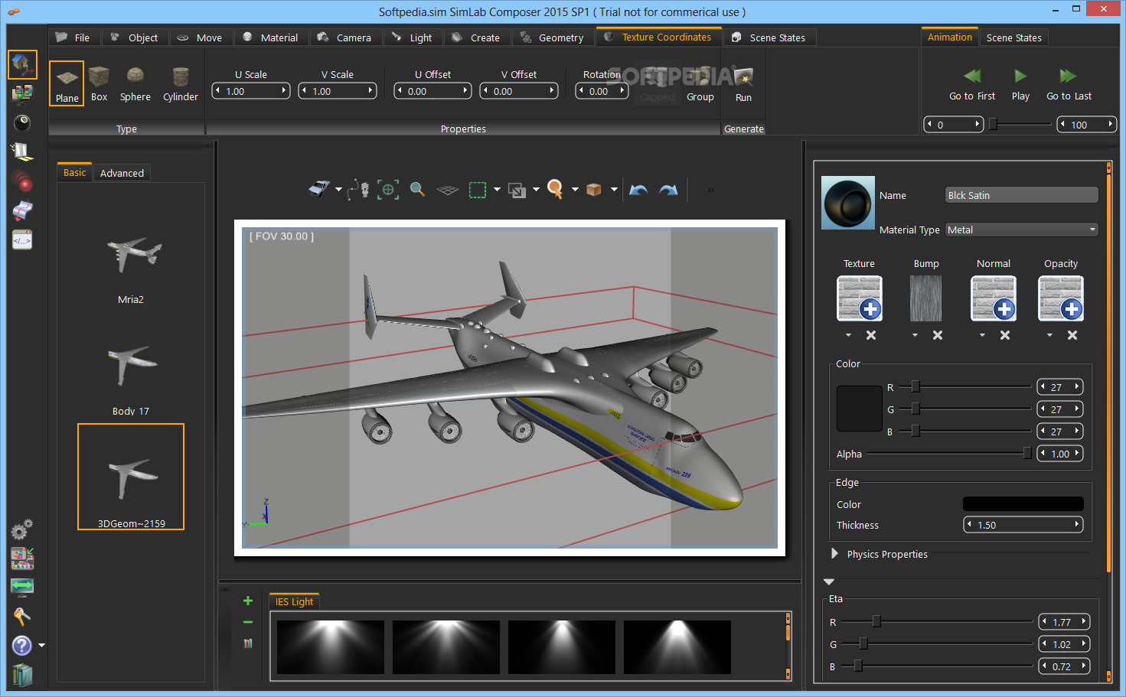Click the Group icon in Properties
Viewport: 1126px width, 697px height.
click(700, 84)
